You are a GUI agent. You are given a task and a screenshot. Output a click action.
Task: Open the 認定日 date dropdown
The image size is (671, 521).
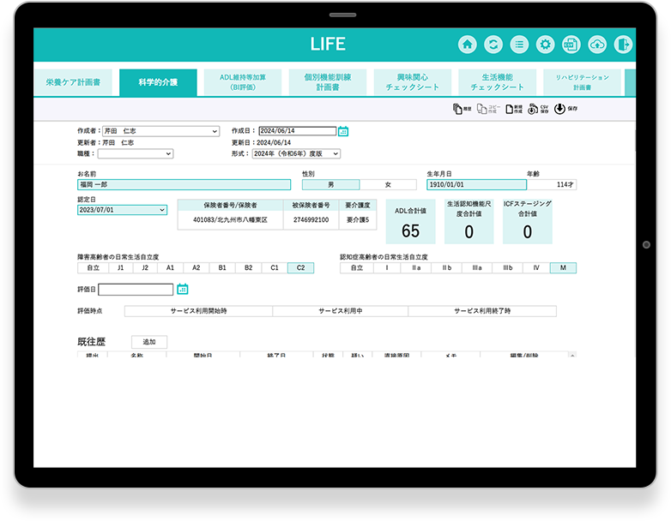pos(122,210)
